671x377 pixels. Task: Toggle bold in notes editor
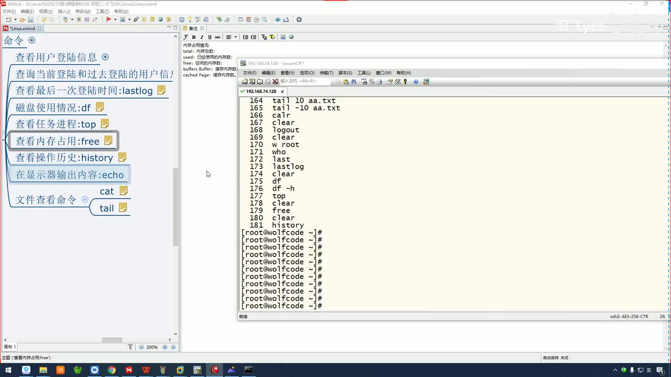point(193,37)
